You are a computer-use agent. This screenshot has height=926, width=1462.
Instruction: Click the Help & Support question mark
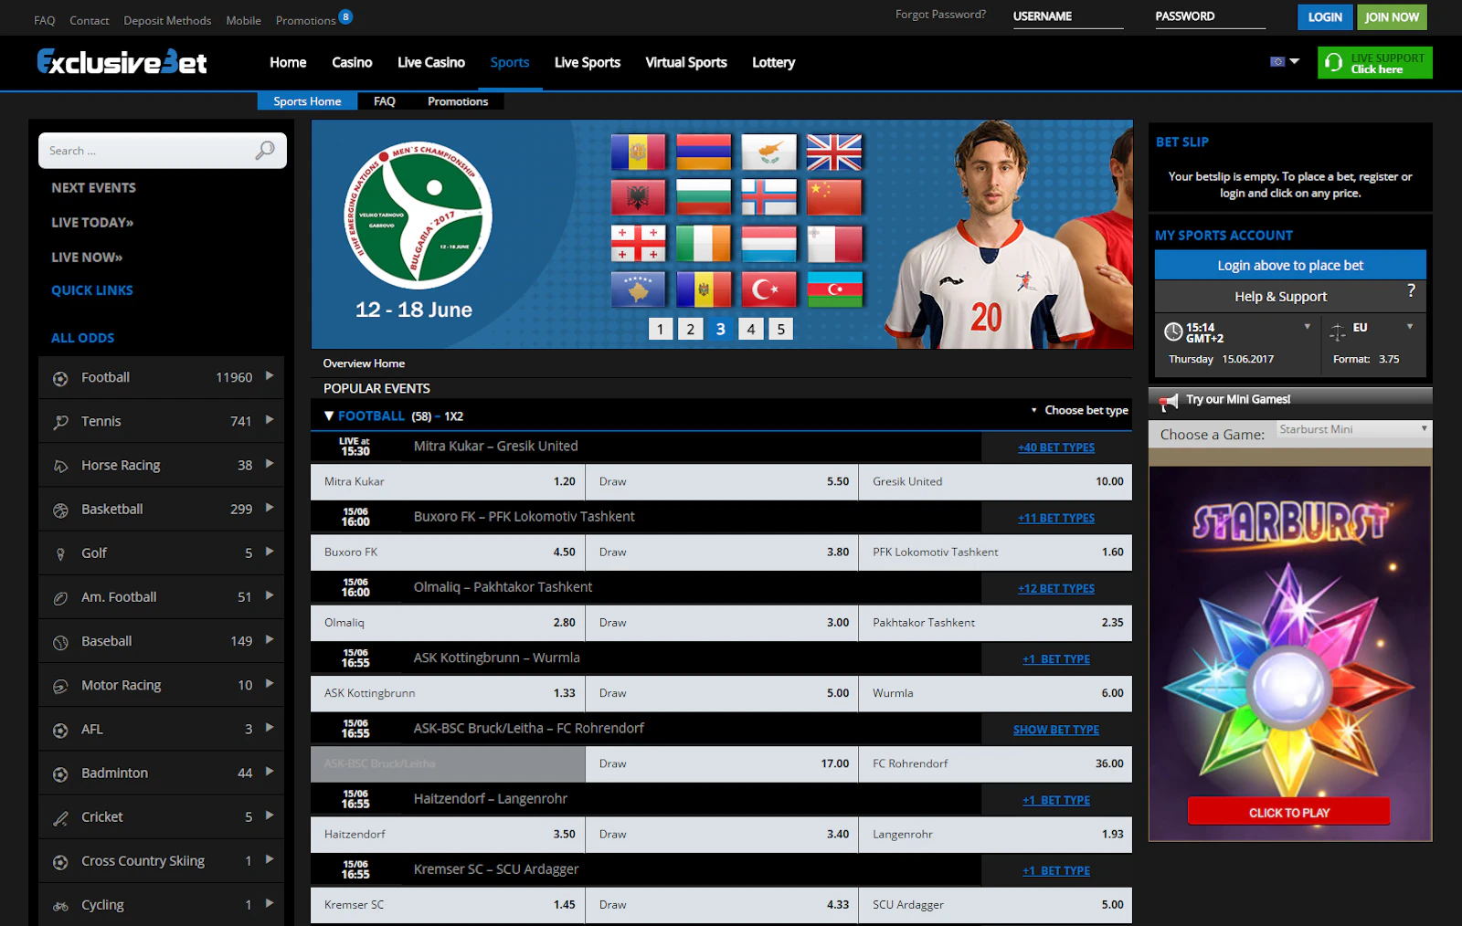[x=1411, y=290]
